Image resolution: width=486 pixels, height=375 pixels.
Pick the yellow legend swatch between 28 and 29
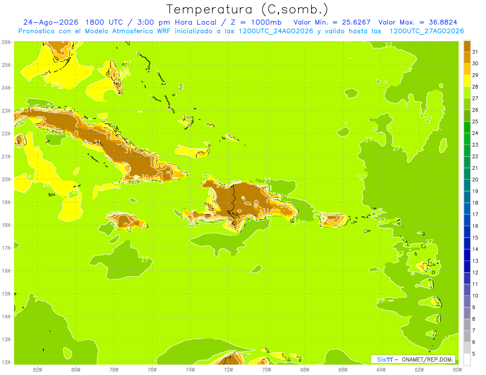tap(467, 81)
